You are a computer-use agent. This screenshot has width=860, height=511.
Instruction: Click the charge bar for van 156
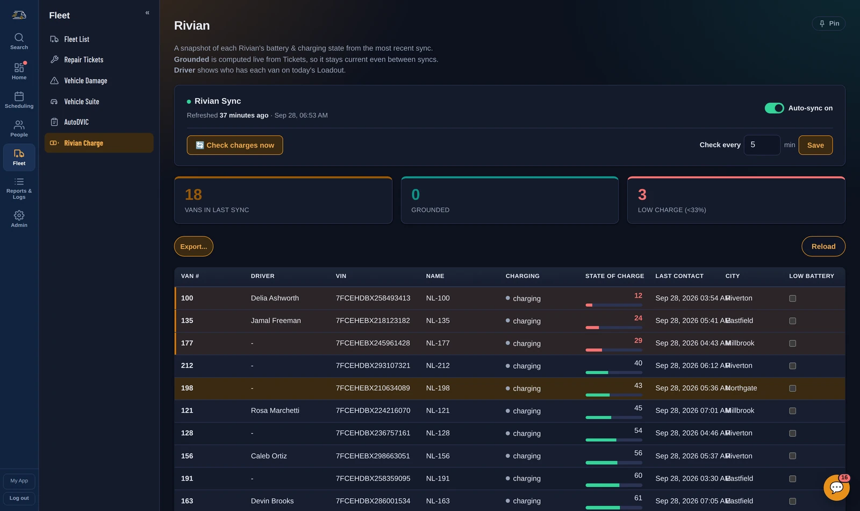coord(614,463)
